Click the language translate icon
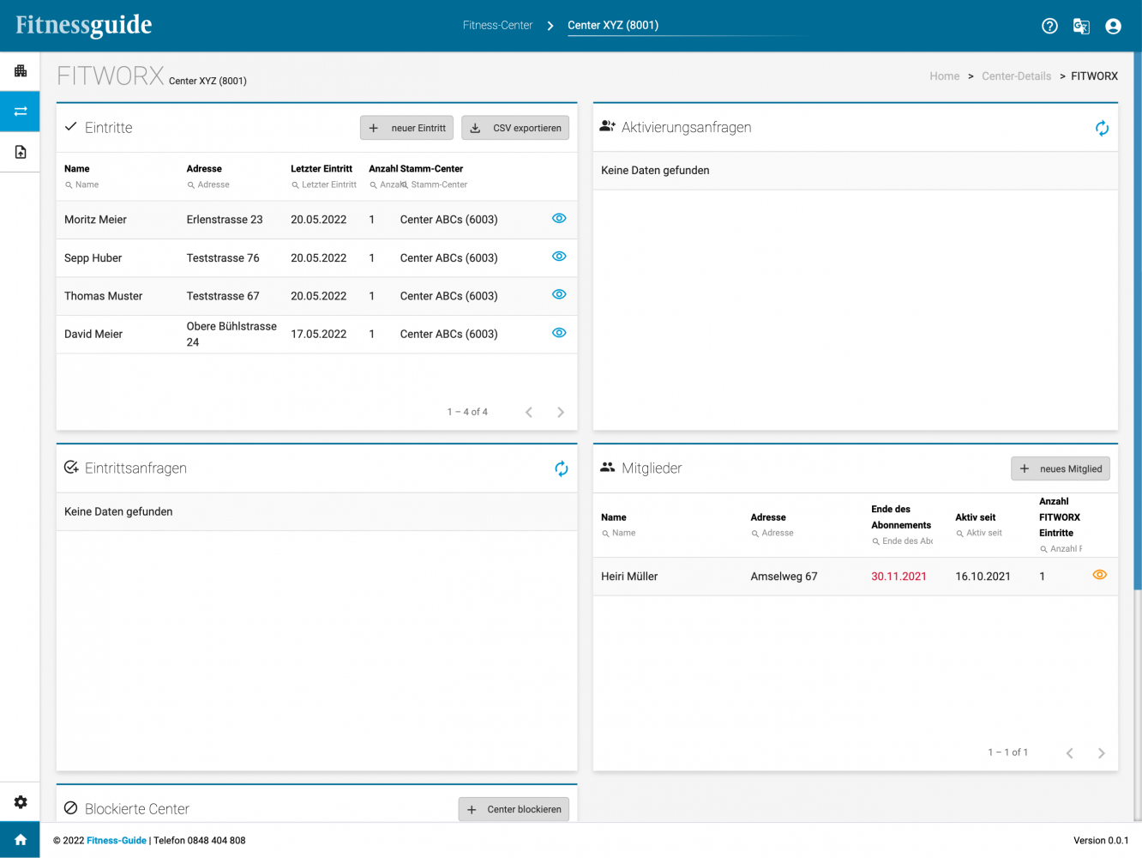Screen dimensions: 1142x858 click(1081, 26)
